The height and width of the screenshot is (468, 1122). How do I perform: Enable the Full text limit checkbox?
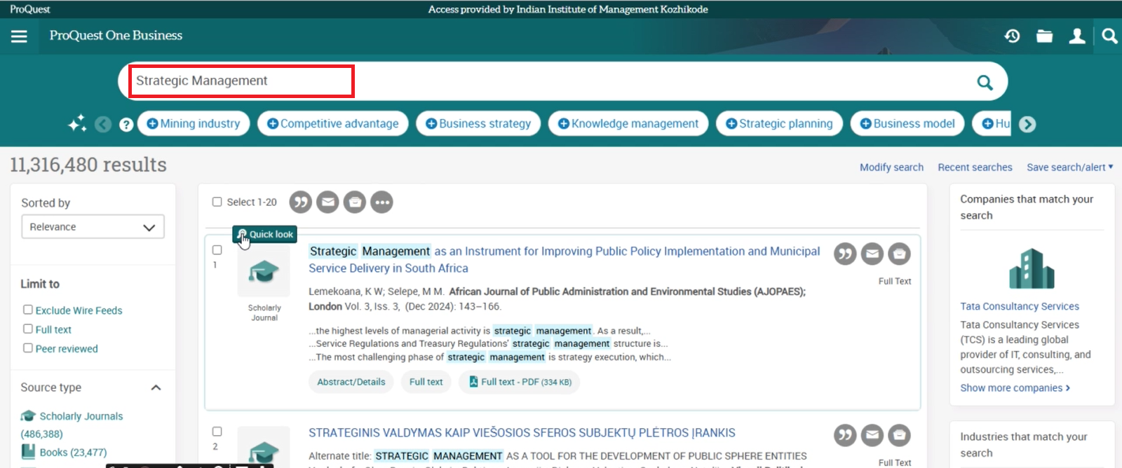pyautogui.click(x=28, y=329)
